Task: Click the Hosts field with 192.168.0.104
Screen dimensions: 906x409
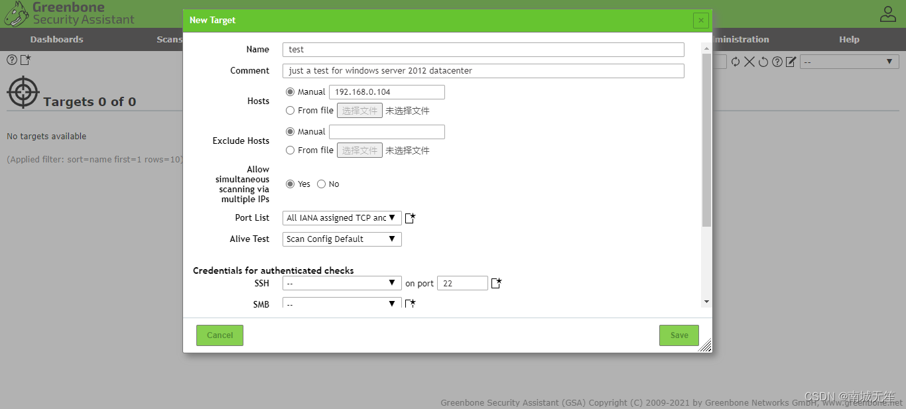Action: click(x=387, y=92)
